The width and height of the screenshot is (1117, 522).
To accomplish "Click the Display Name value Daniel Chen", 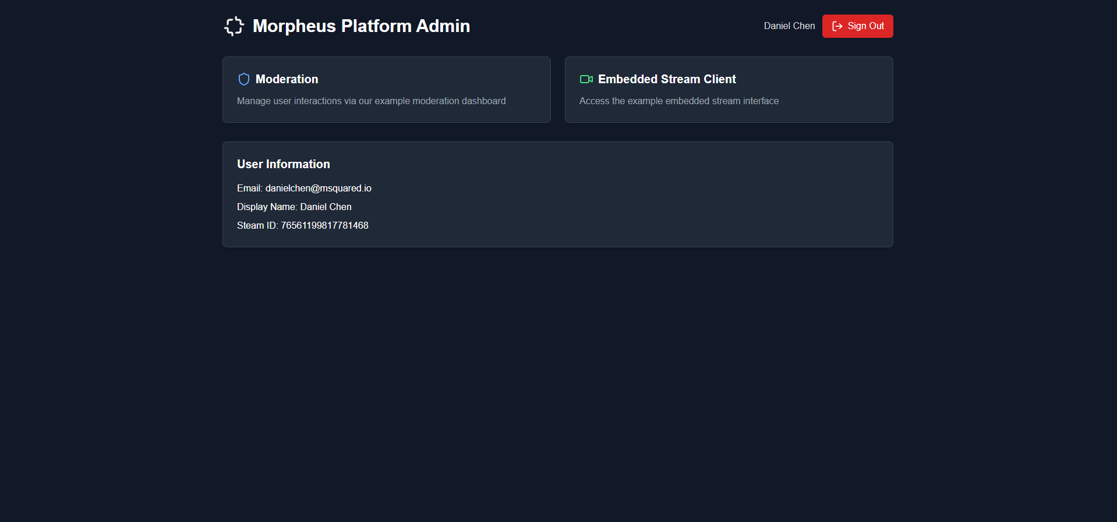I will coord(326,207).
